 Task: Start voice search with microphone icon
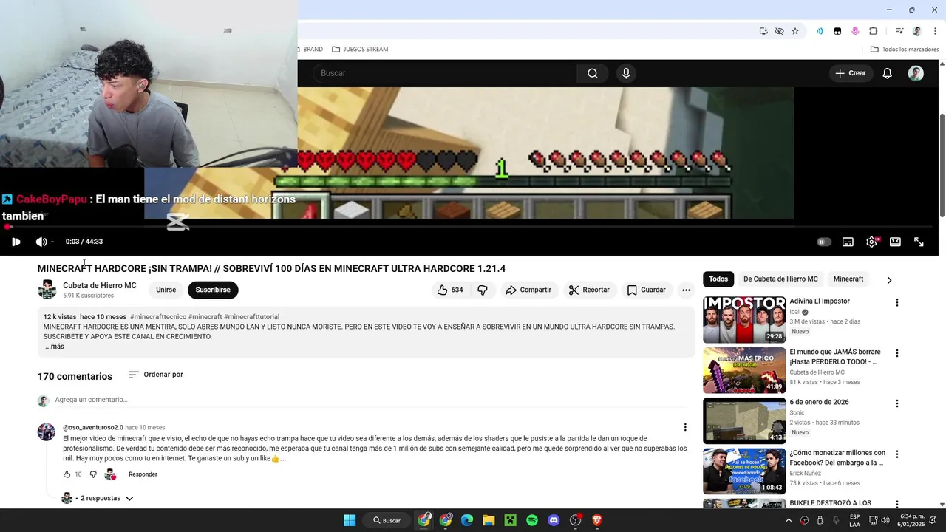tap(626, 73)
